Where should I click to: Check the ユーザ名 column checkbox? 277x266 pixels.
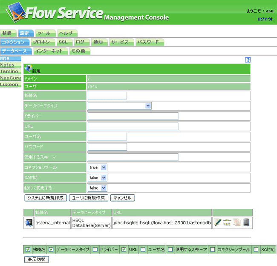pyautogui.click(x=143, y=249)
